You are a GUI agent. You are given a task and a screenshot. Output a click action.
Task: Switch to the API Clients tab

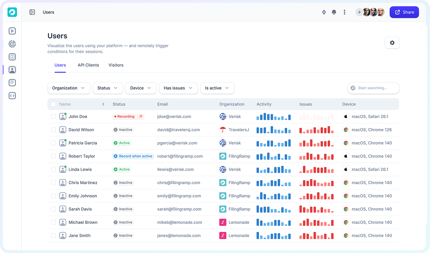pos(88,65)
